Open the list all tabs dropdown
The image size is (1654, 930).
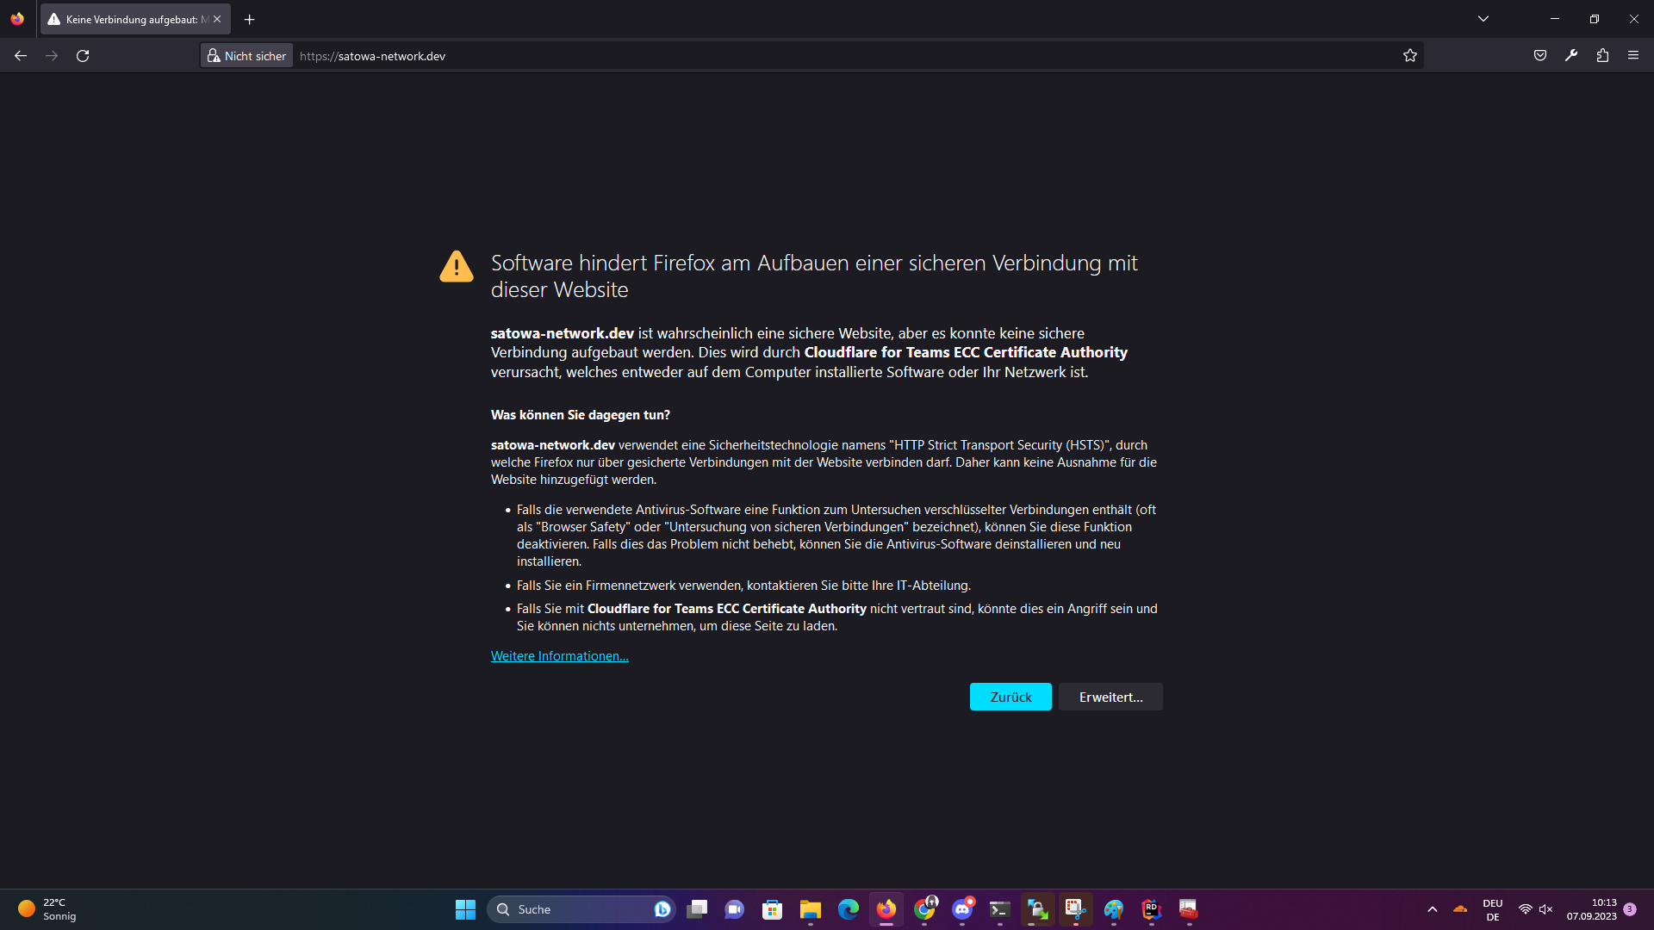tap(1483, 19)
